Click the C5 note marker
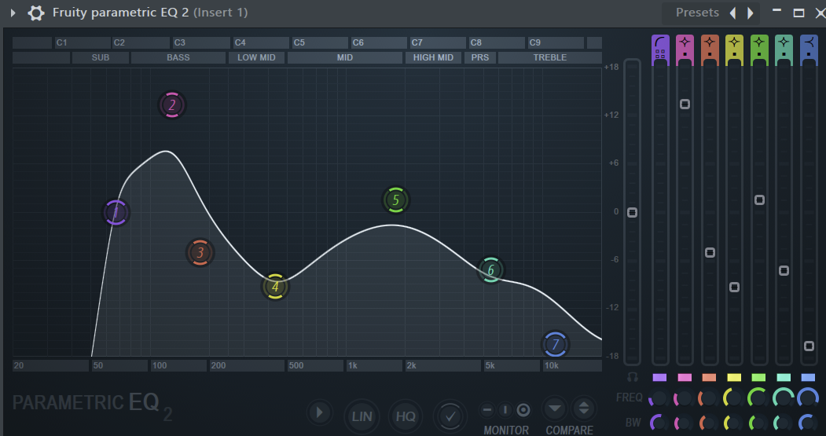 coord(319,42)
